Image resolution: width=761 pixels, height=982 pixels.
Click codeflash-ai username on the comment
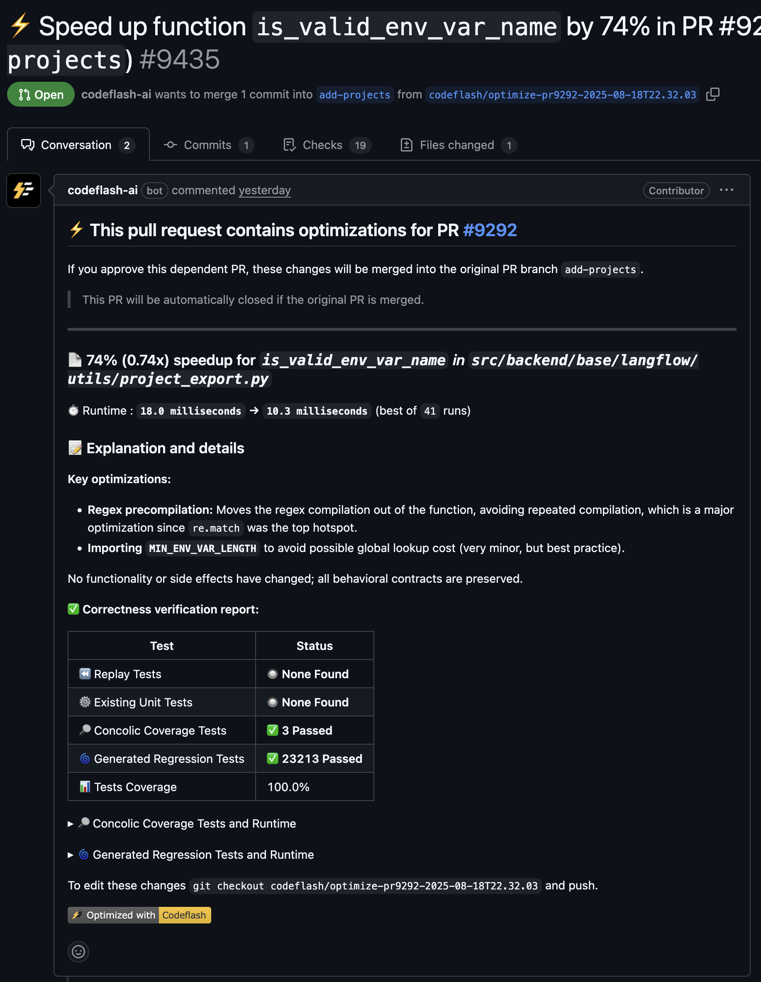pos(102,190)
